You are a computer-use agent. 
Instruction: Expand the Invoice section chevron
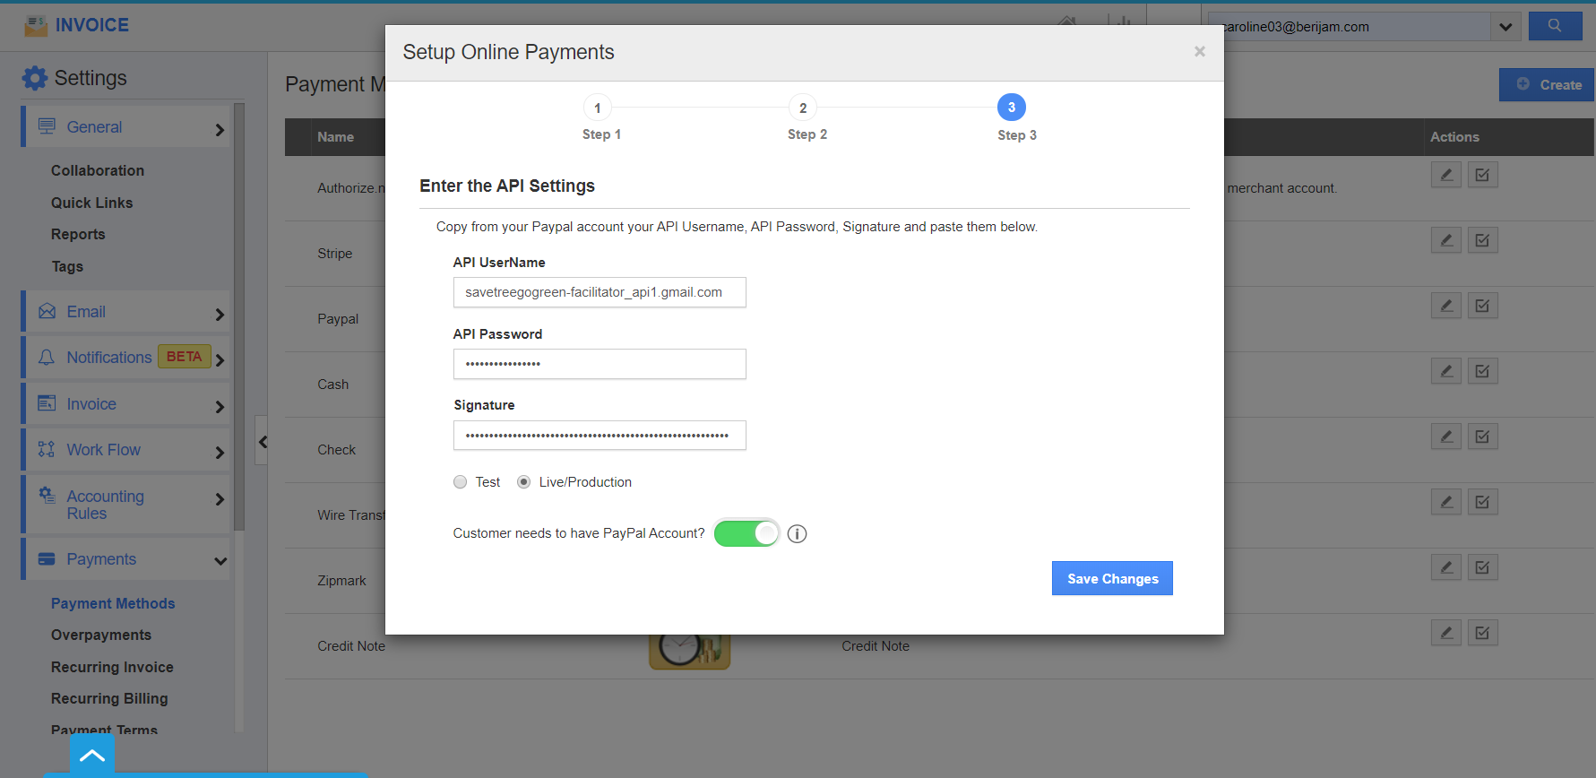click(x=220, y=407)
